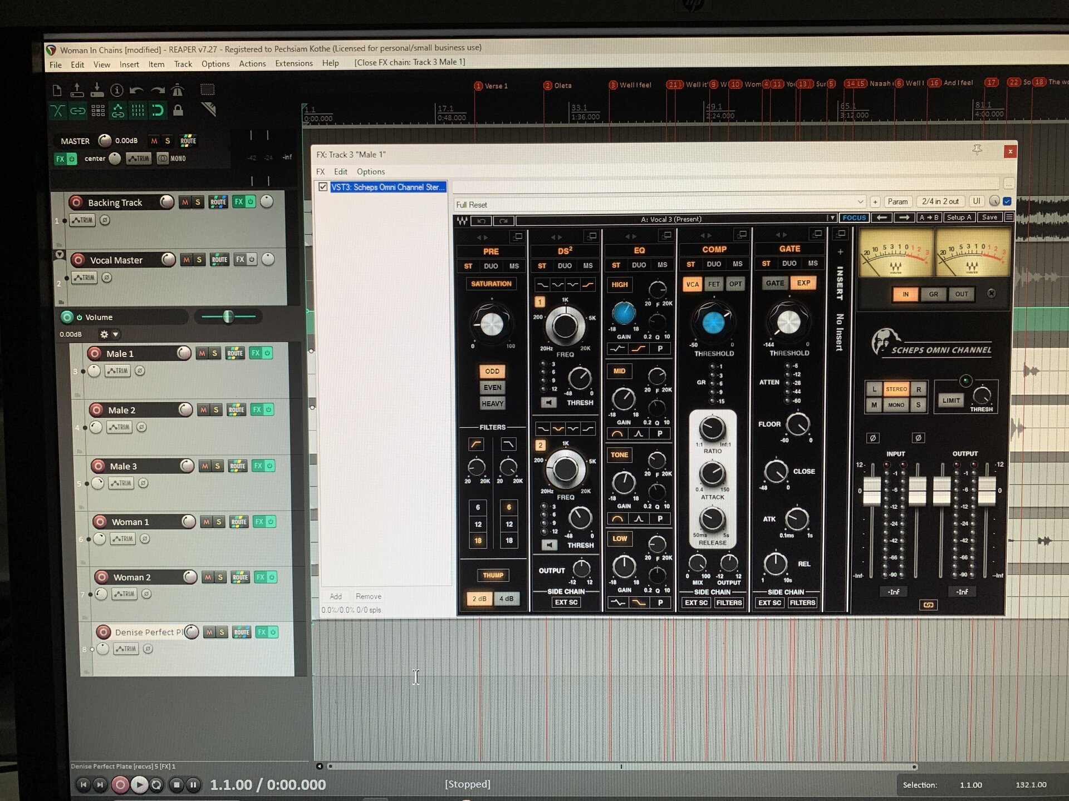Open Options menu in the FX window
The height and width of the screenshot is (801, 1069).
click(x=371, y=171)
